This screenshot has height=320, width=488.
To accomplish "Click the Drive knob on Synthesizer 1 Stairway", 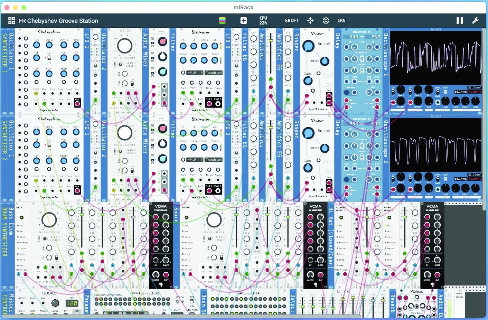I will point(204,46).
